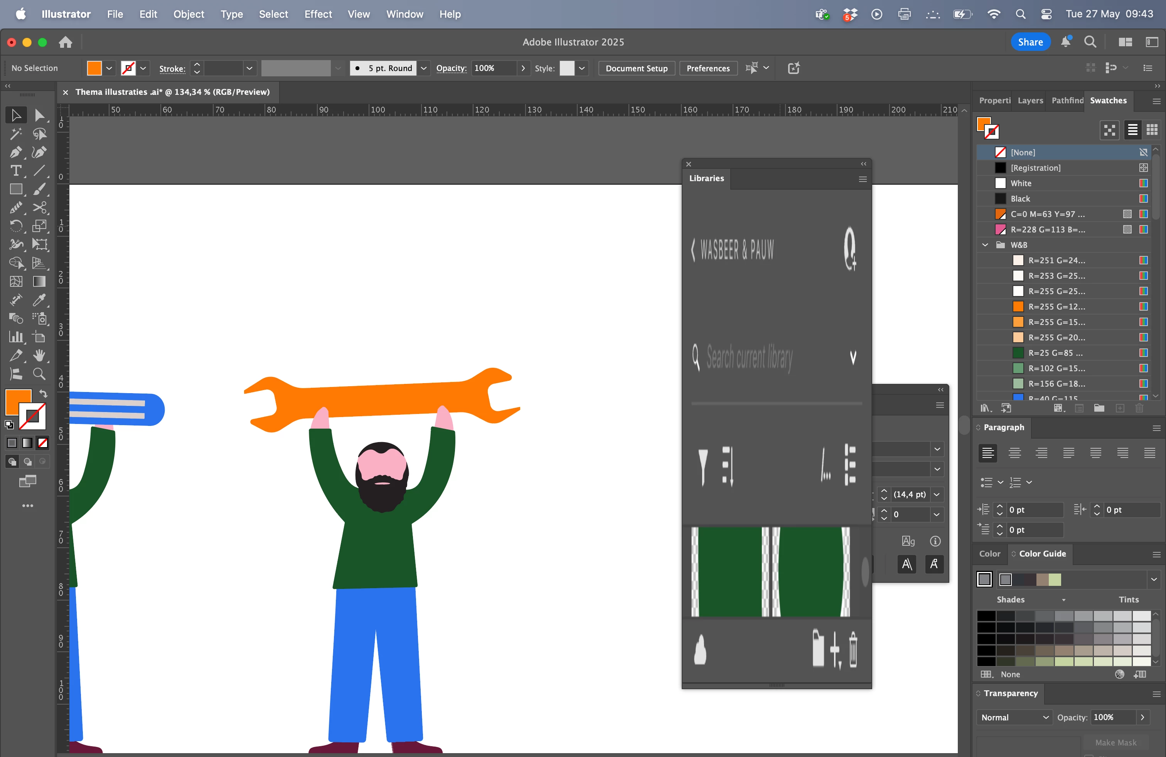Switch to the Layers panel tab
This screenshot has height=757, width=1166.
(1030, 100)
